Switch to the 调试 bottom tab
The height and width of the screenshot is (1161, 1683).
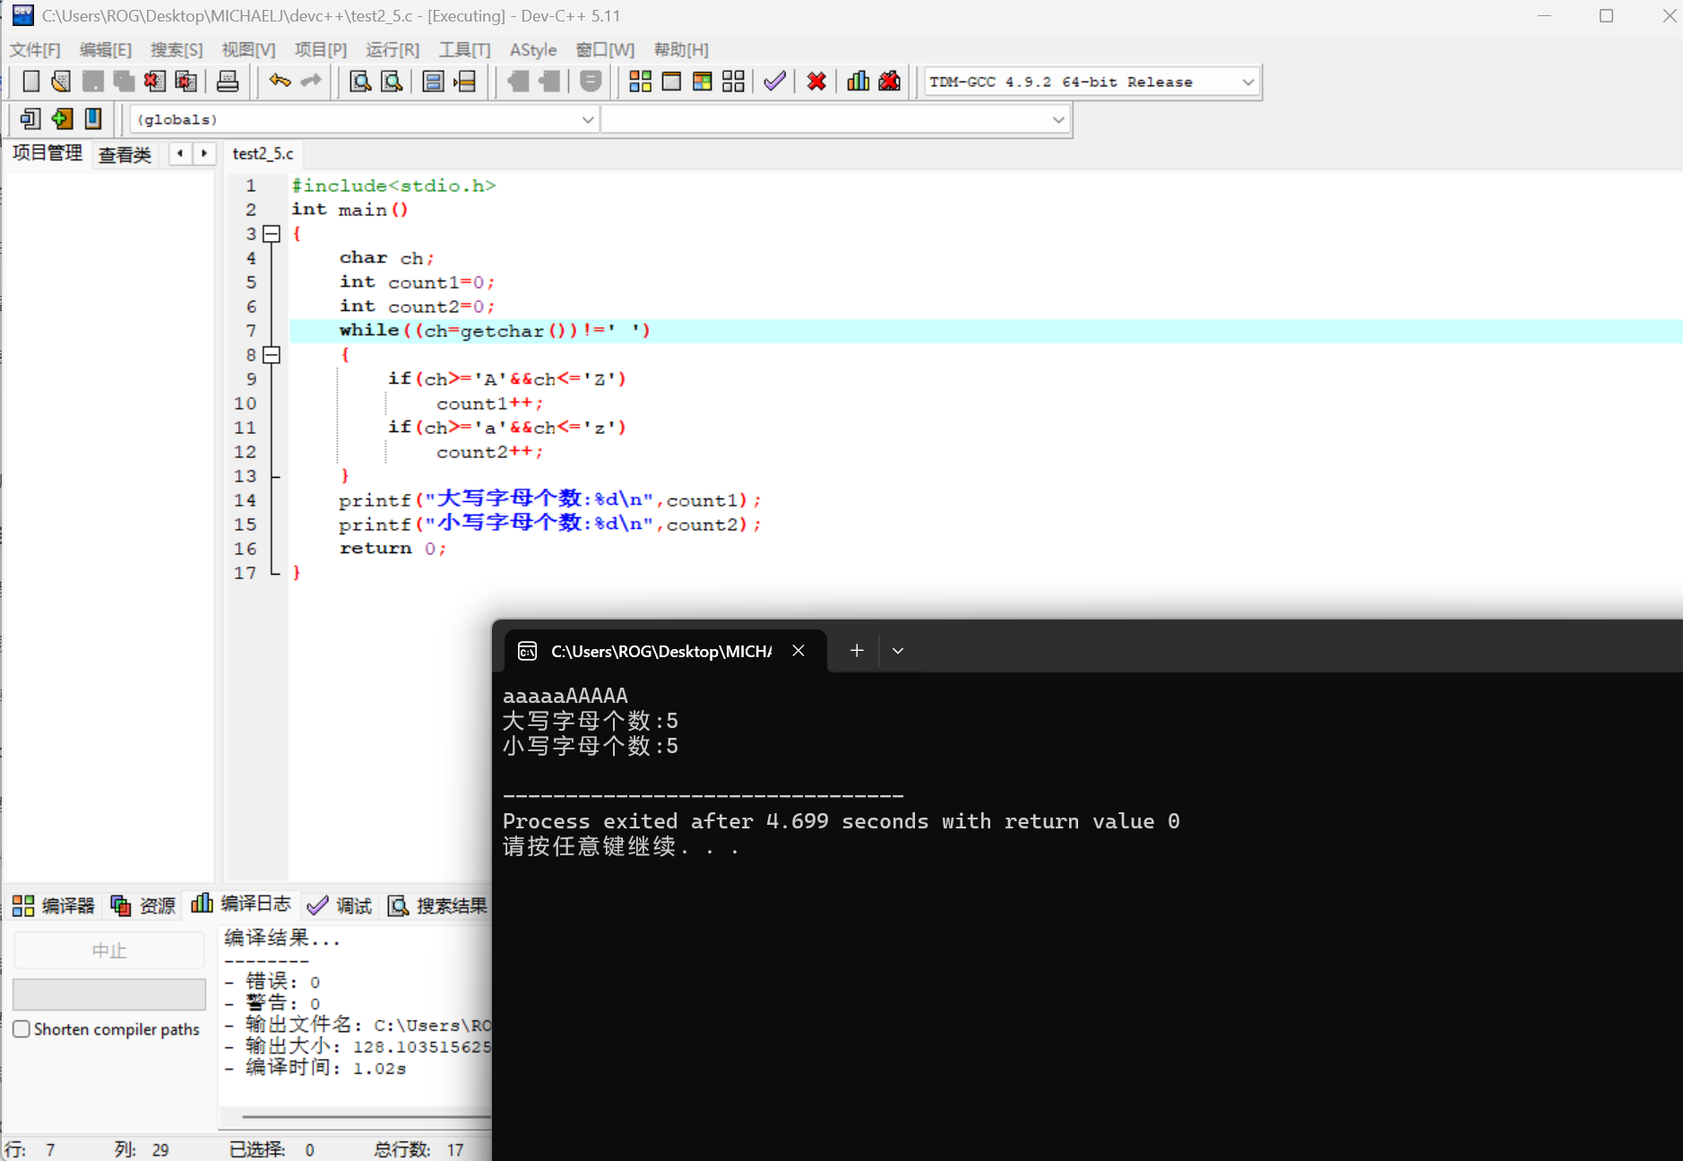pos(340,905)
